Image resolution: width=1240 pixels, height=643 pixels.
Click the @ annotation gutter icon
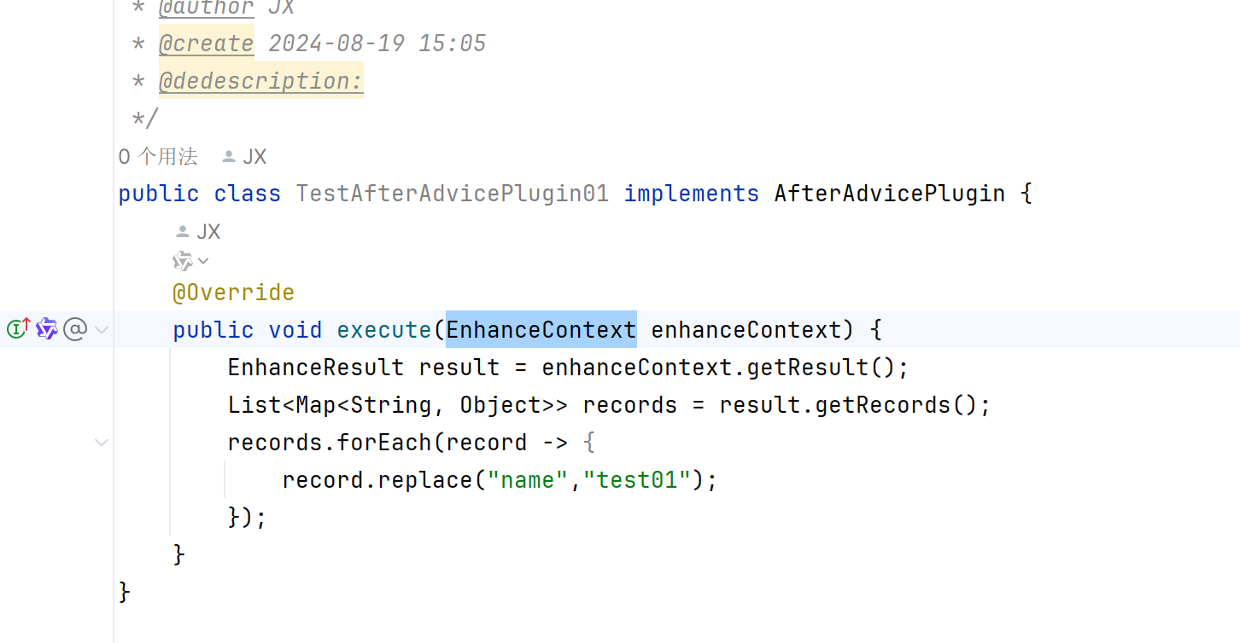coord(75,328)
